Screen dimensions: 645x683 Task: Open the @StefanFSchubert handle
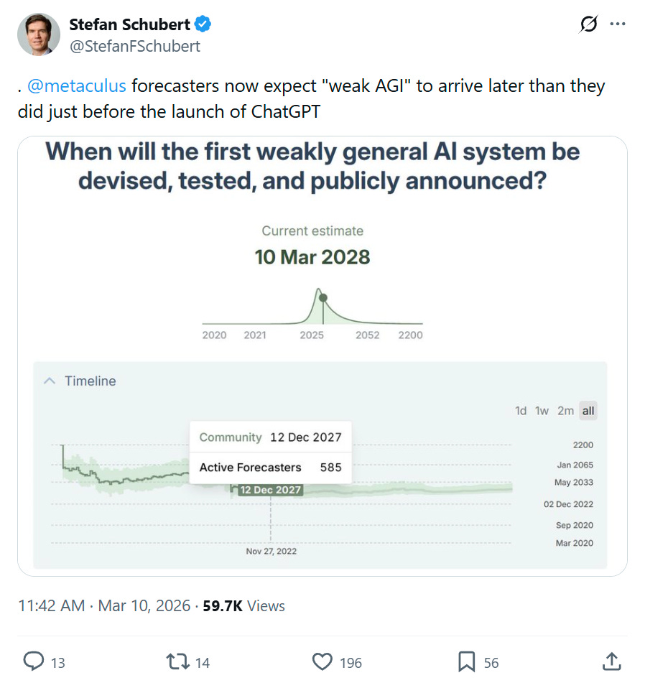click(x=135, y=46)
